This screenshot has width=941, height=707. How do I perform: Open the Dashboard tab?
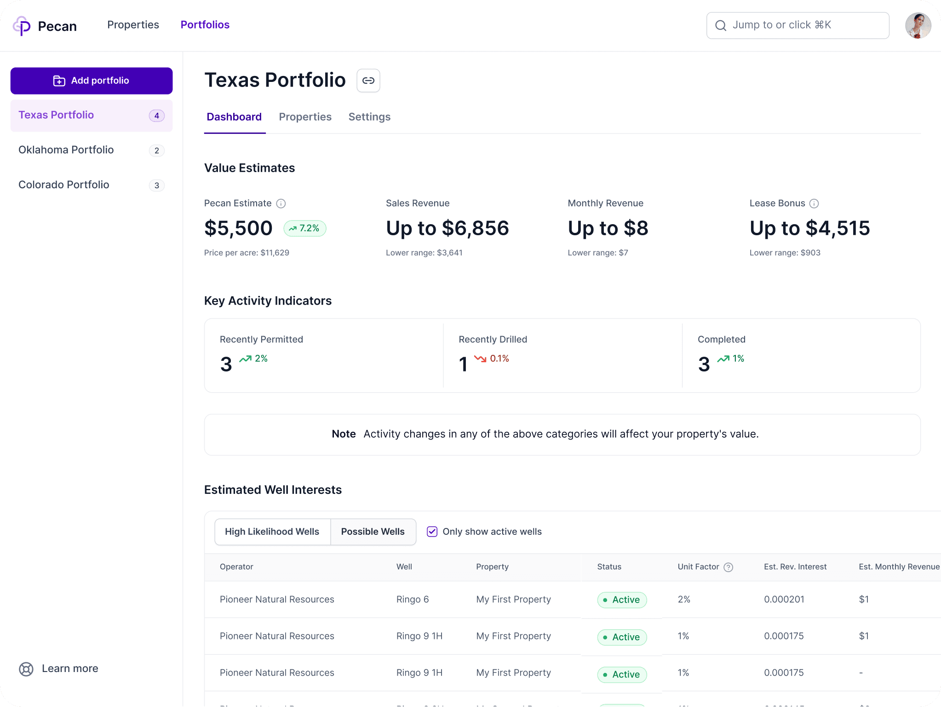pyautogui.click(x=234, y=117)
